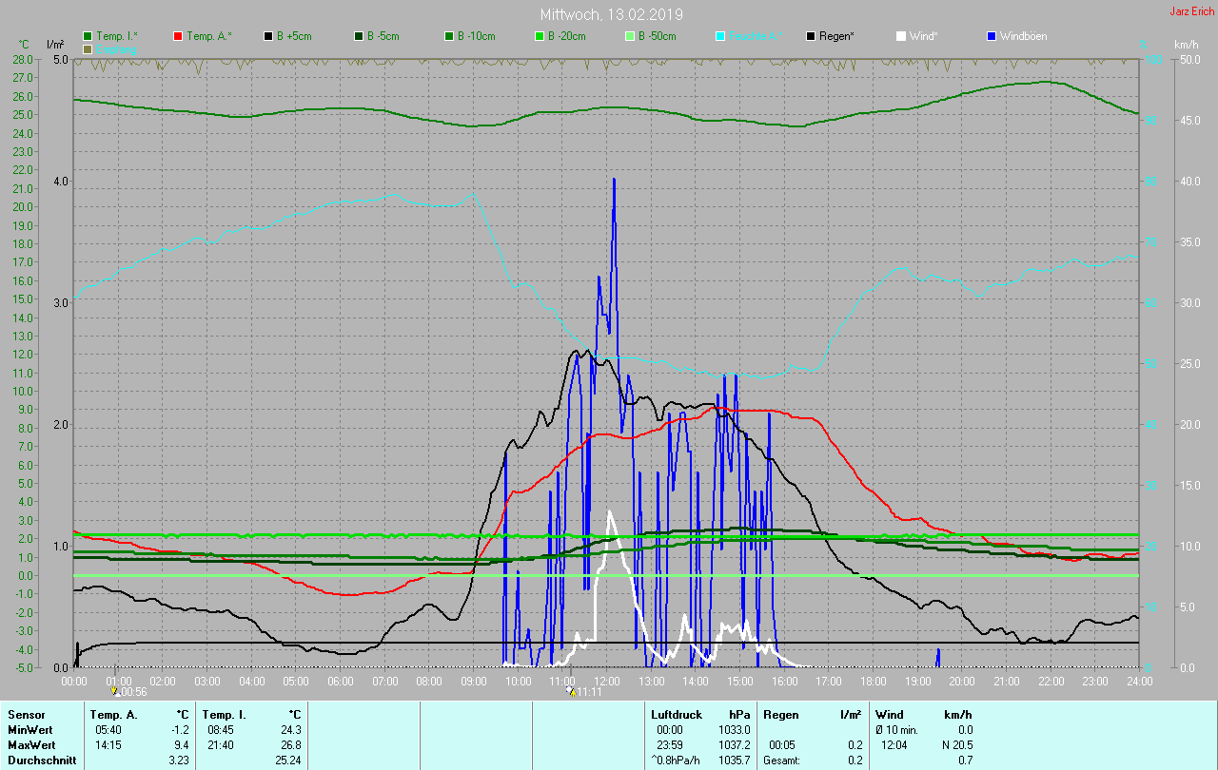Select the 00:56 time marker icon

coord(116,691)
